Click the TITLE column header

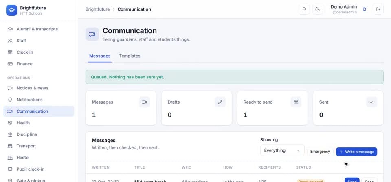tap(139, 167)
